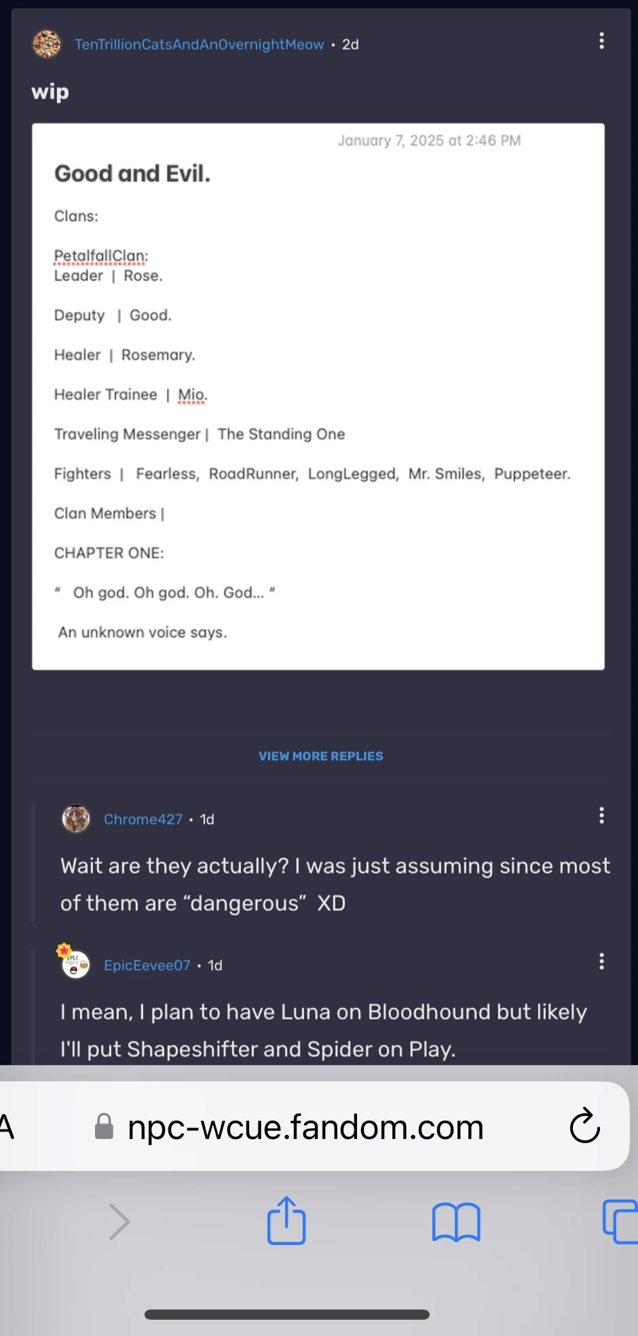Viewport: 638px width, 1336px height.
Task: Tap EpicEevee07's profile avatar
Action: [75, 964]
